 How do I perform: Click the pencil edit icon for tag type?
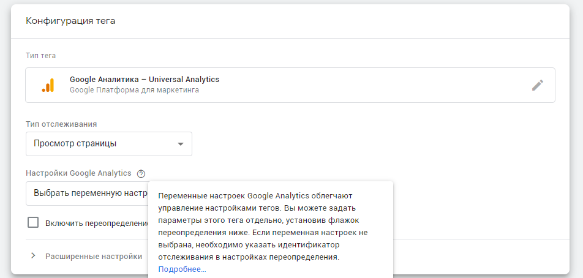point(537,85)
